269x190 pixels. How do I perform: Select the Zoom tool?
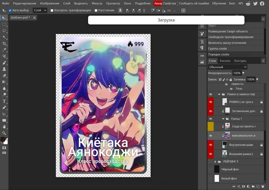[4, 133]
